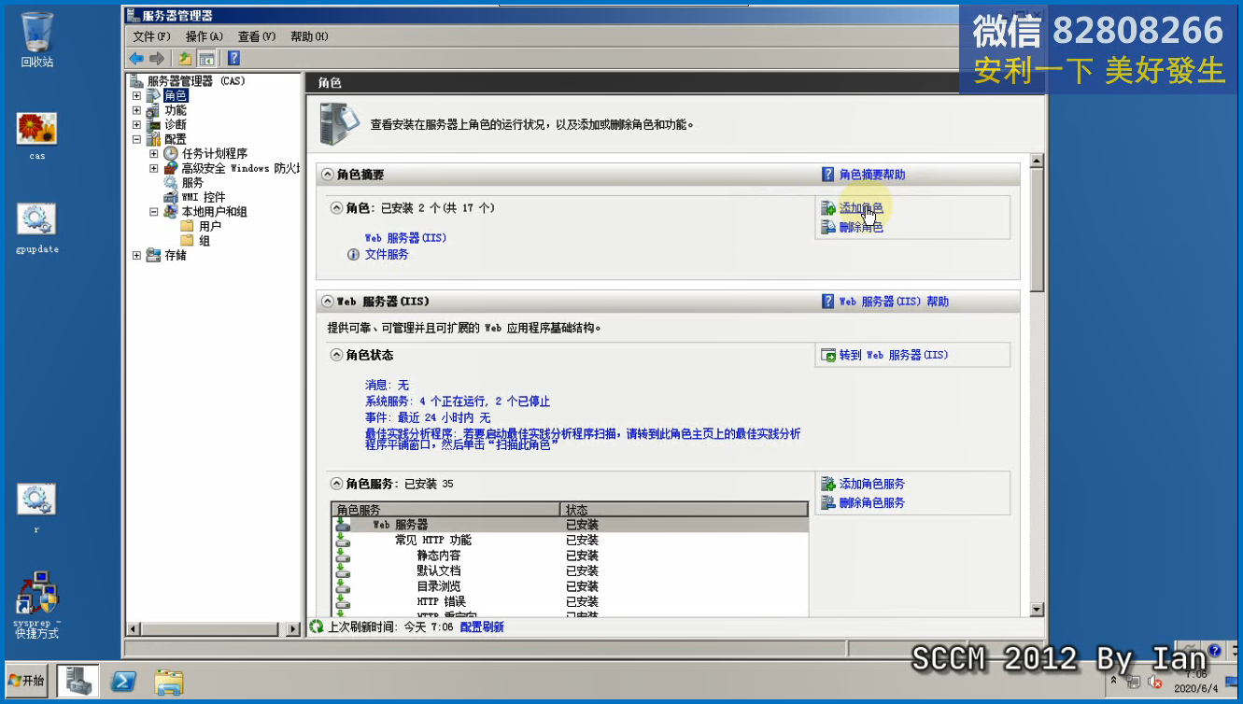Expand the 存储 tree node
The height and width of the screenshot is (704, 1243).
click(x=136, y=255)
